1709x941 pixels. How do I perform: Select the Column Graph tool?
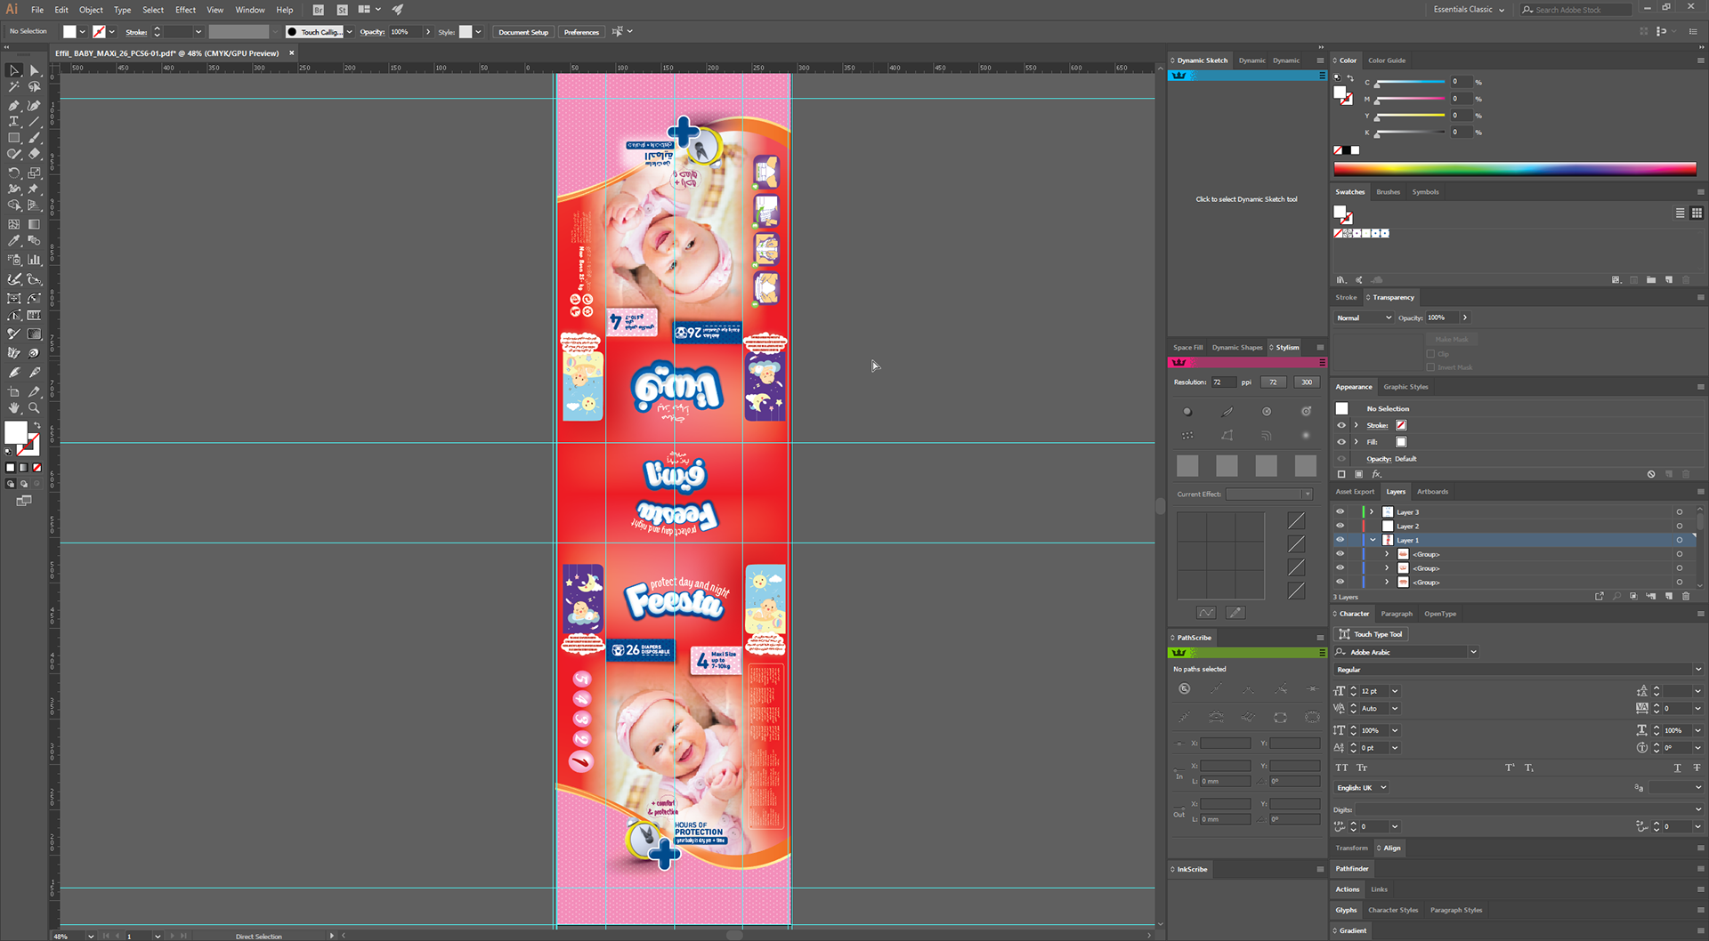tap(35, 260)
